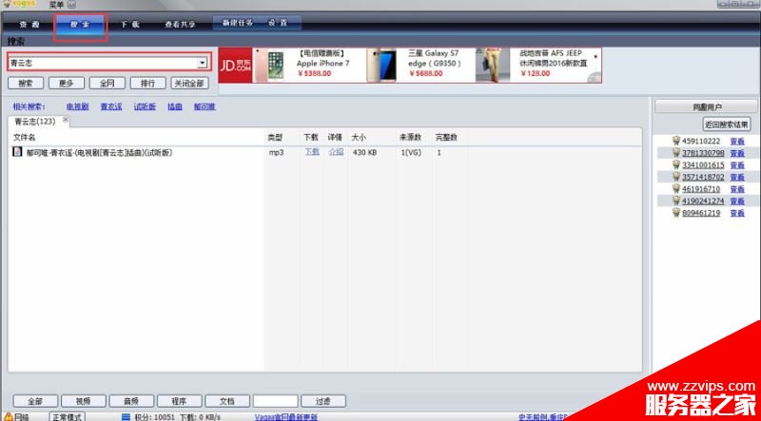This screenshot has width=761, height=421.
Task: Click the 全网 button
Action: [x=107, y=83]
